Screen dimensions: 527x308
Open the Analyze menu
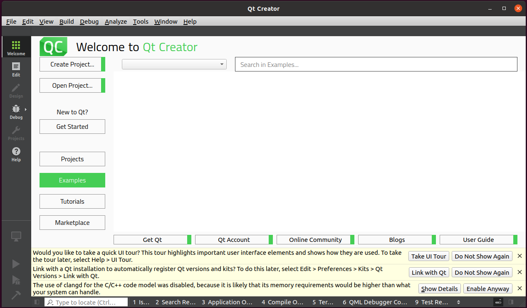click(116, 22)
